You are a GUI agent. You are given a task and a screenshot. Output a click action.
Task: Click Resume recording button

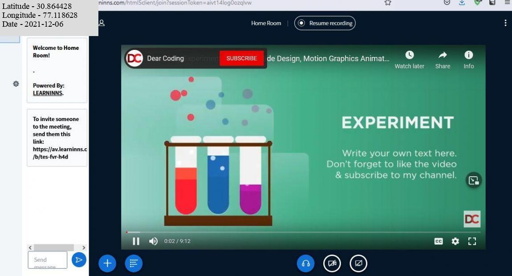[x=325, y=23]
